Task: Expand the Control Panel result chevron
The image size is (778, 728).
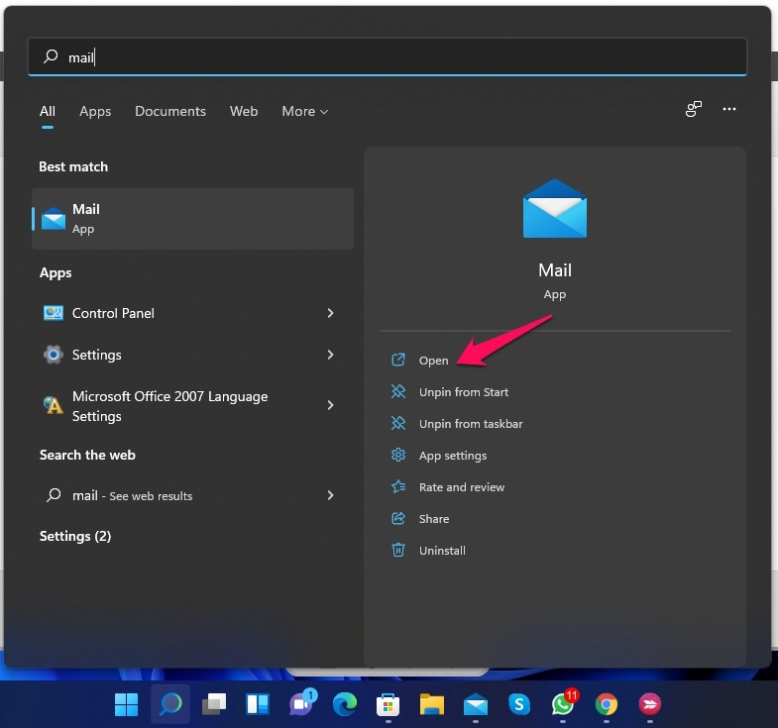Action: click(330, 313)
